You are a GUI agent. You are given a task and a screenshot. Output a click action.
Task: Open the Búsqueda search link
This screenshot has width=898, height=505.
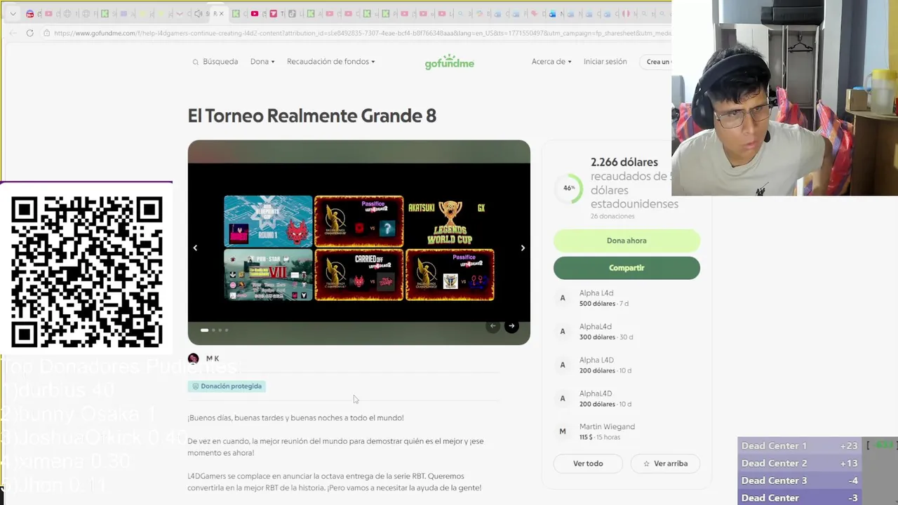220,62
